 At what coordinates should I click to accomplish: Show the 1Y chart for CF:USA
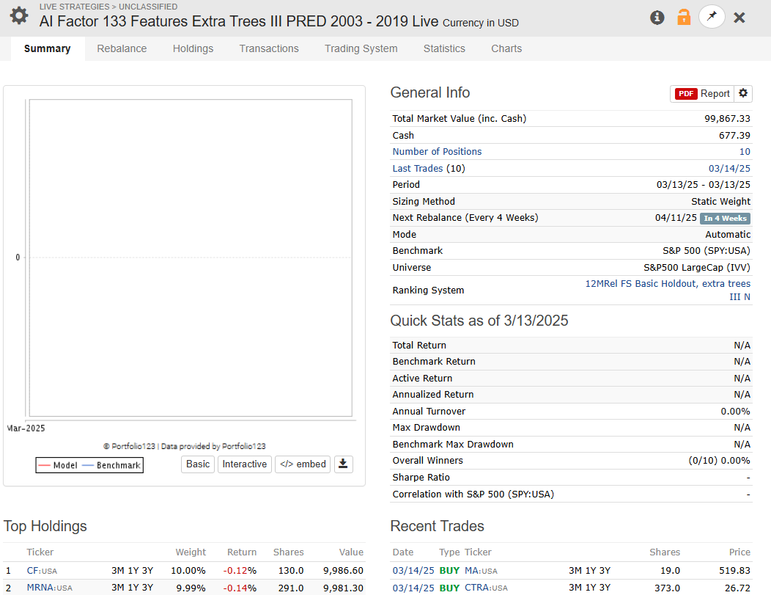(x=133, y=571)
